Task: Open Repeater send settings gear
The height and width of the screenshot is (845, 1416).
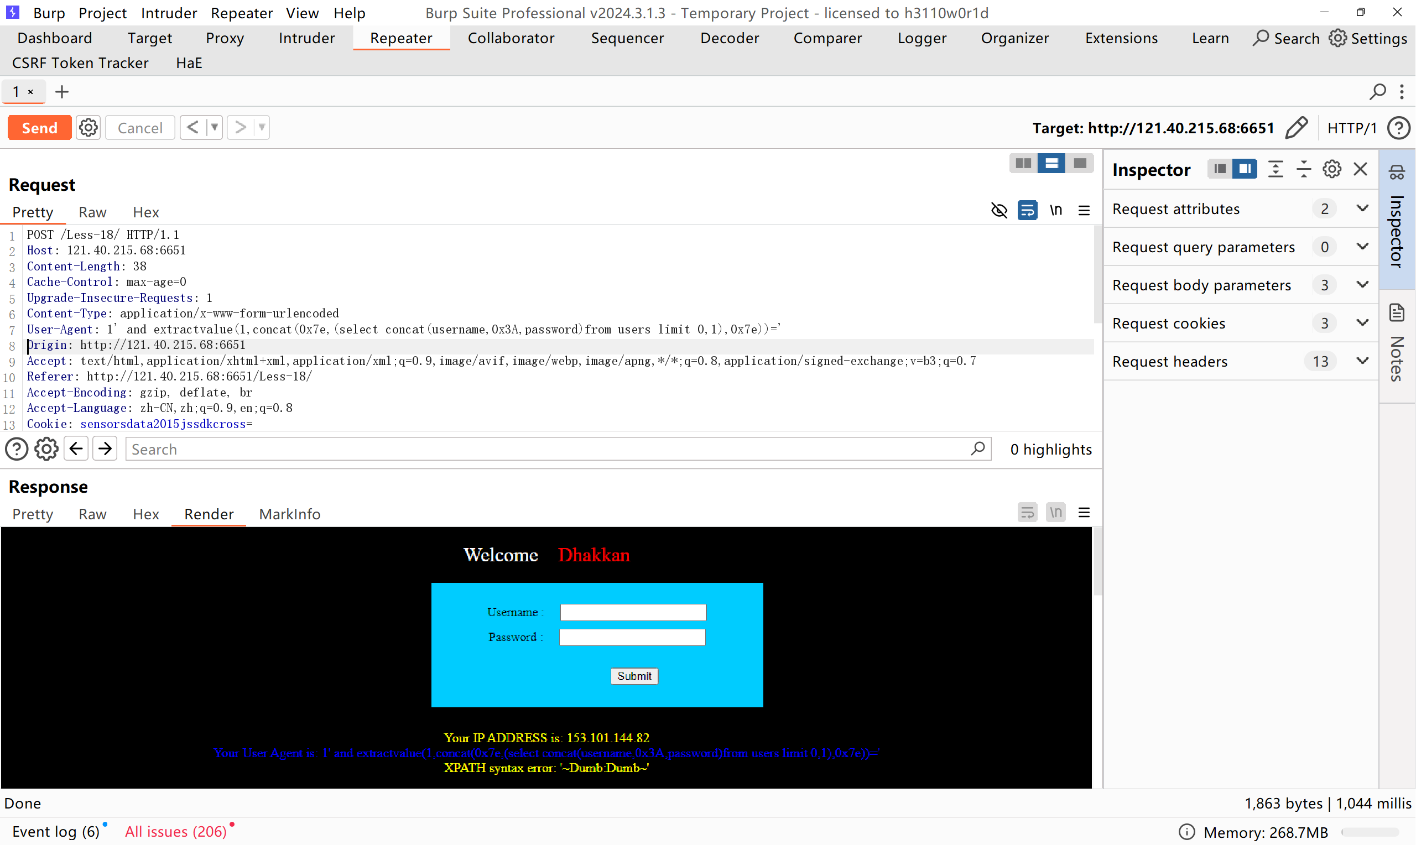Action: (88, 128)
